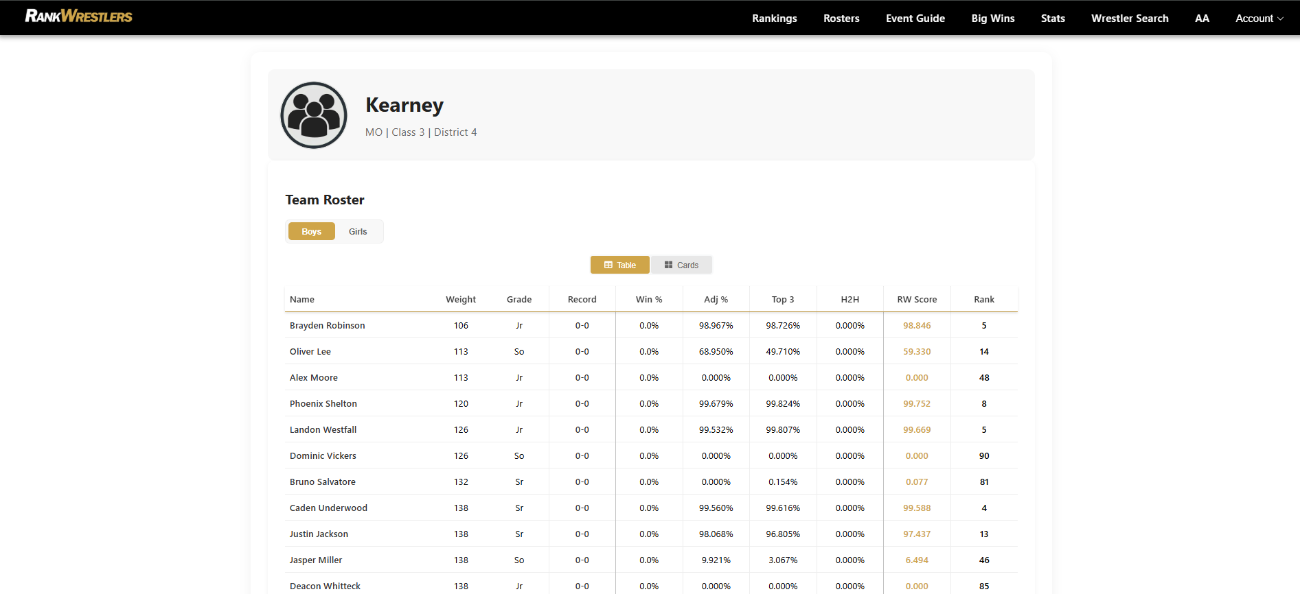
Task: Switch roster to Cards view
Action: click(681, 265)
